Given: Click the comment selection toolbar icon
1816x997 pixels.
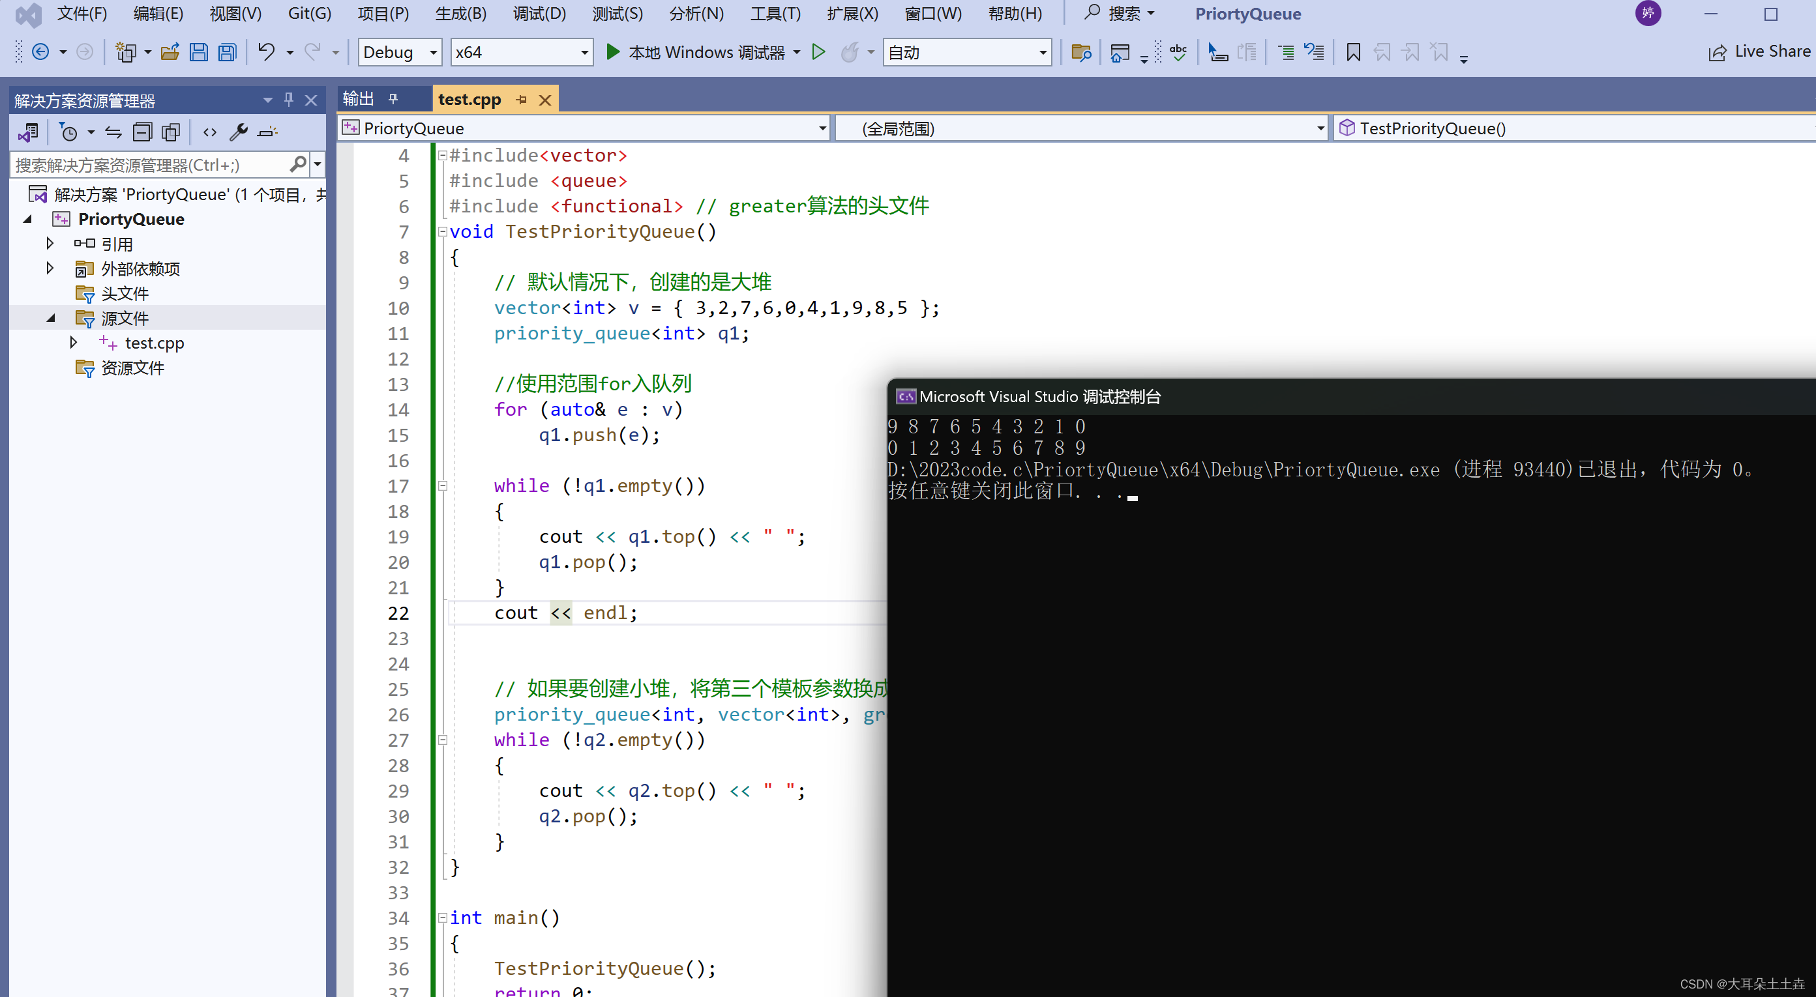Looking at the screenshot, I should click(1285, 52).
